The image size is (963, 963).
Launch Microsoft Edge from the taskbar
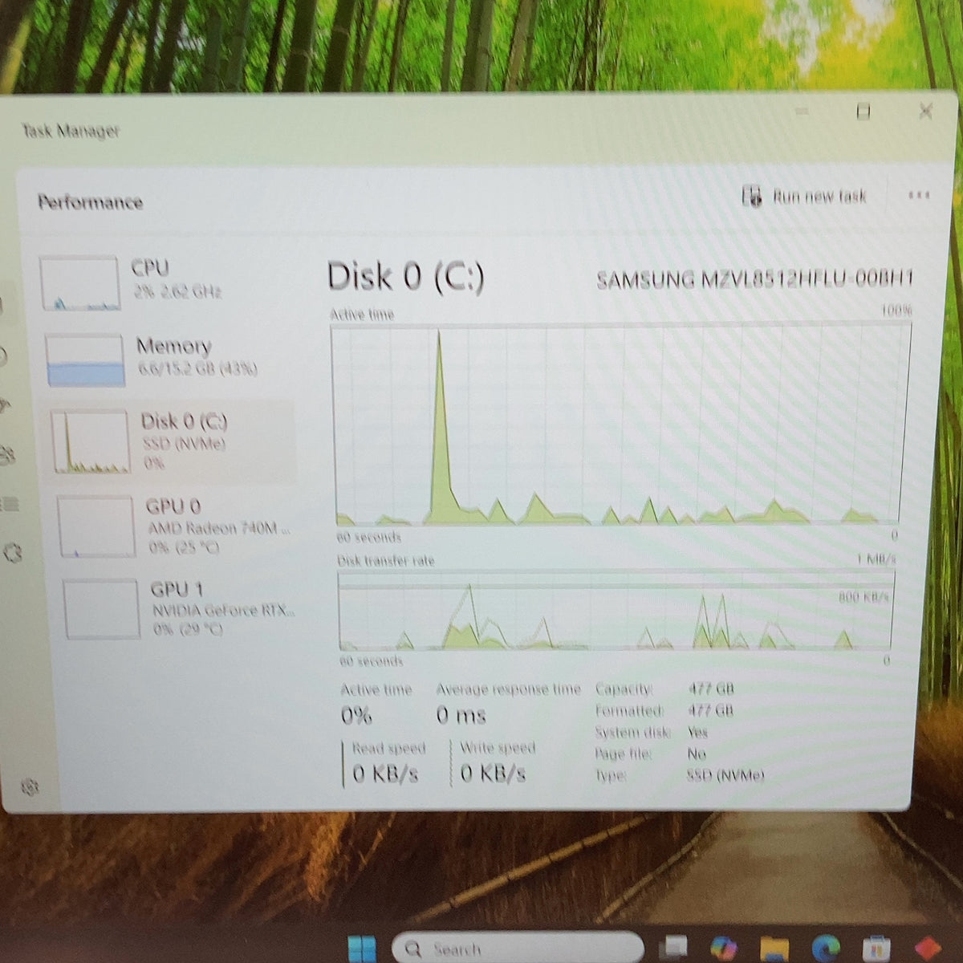pyautogui.click(x=825, y=948)
